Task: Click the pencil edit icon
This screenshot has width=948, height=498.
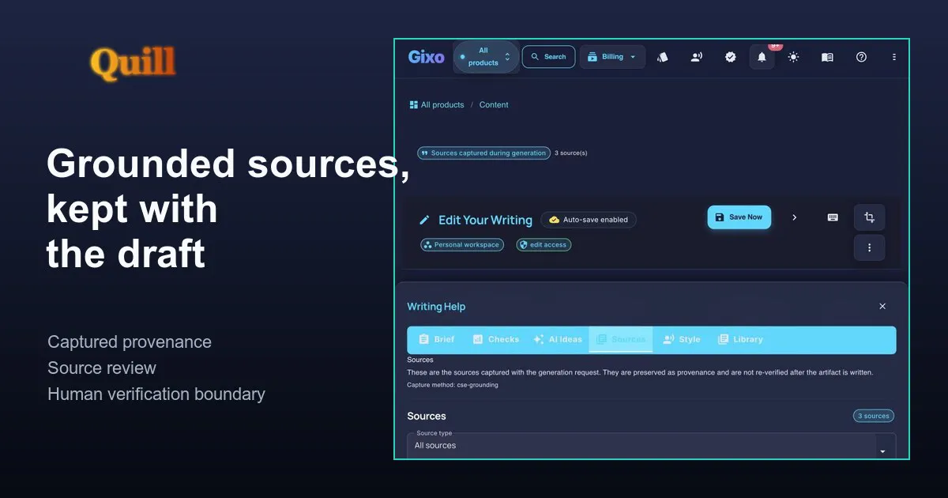Action: coord(424,220)
